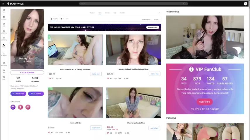Switch to the About Me tab
Viewport: 250px width, 140px height.
tap(122, 13)
